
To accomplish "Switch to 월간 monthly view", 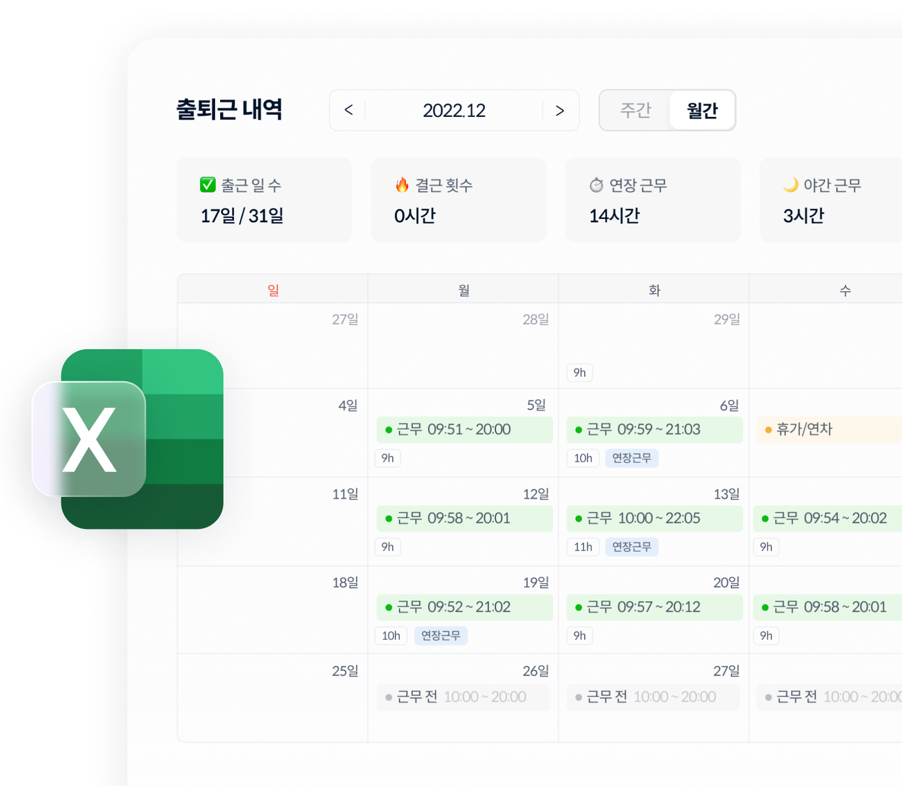I will click(702, 110).
